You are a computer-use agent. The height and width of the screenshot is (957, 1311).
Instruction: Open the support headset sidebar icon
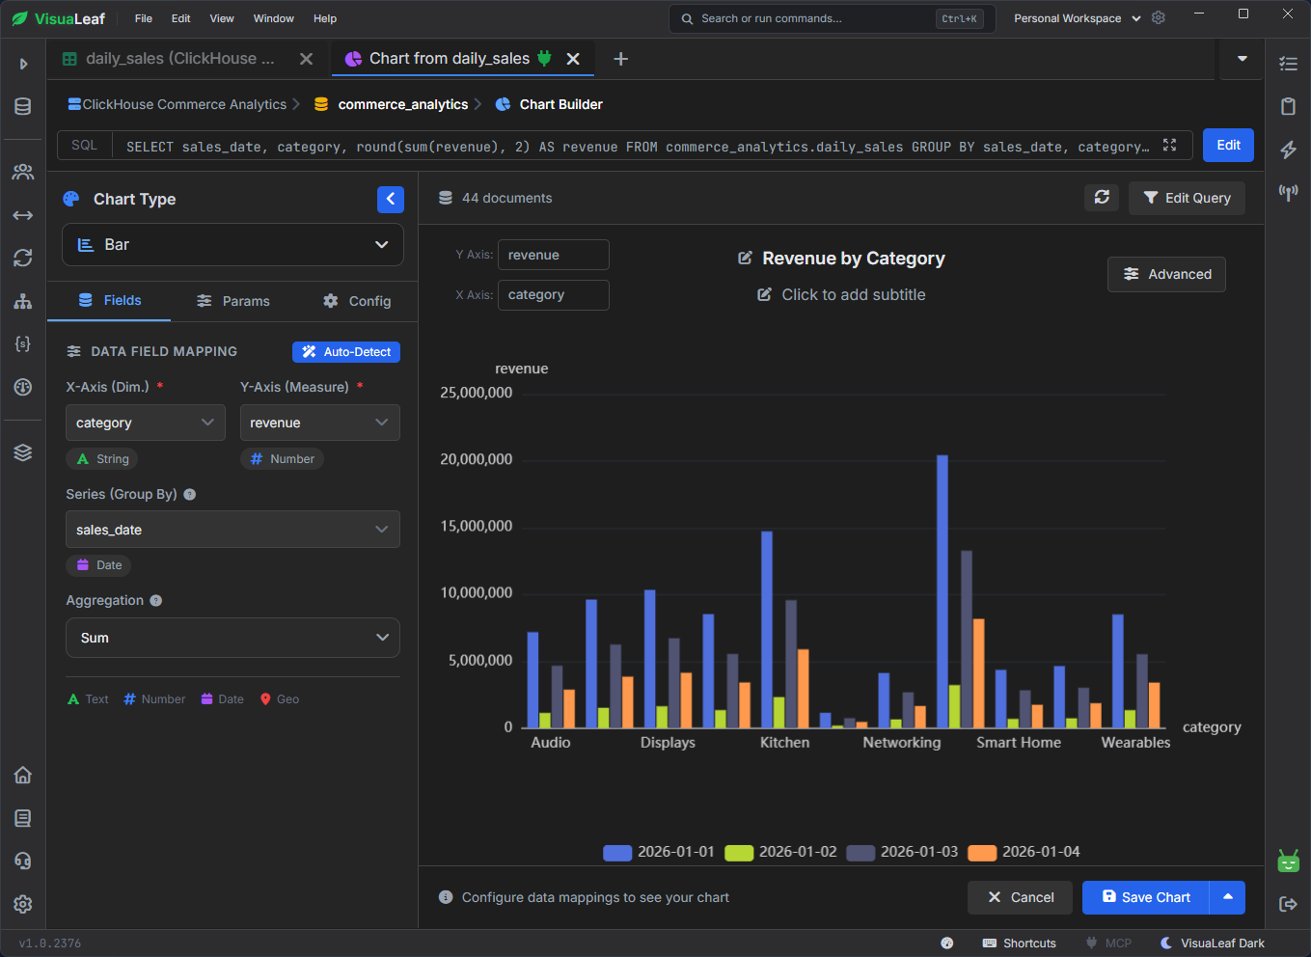tap(23, 861)
